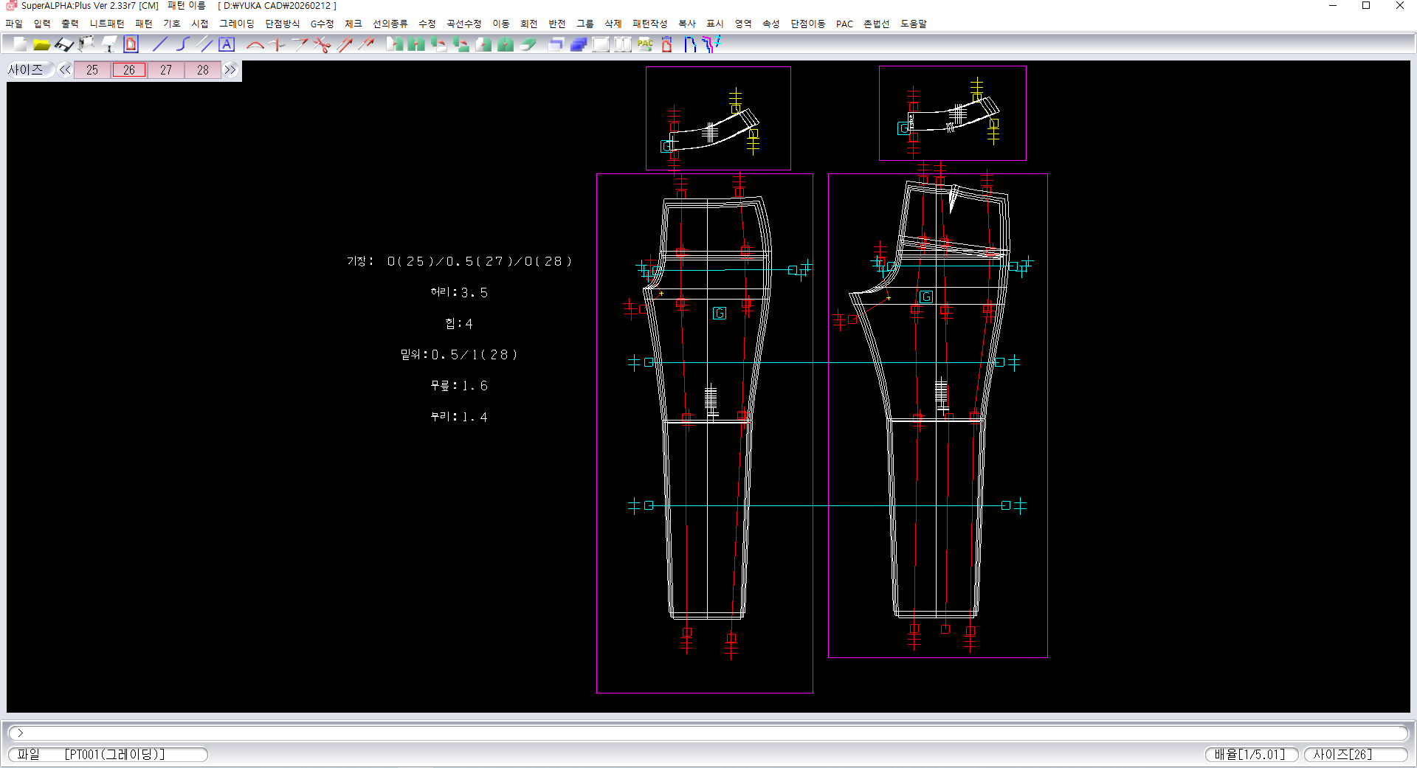Open the 그레이딩 menu
Viewport: 1417px width, 768px height.
coord(236,24)
